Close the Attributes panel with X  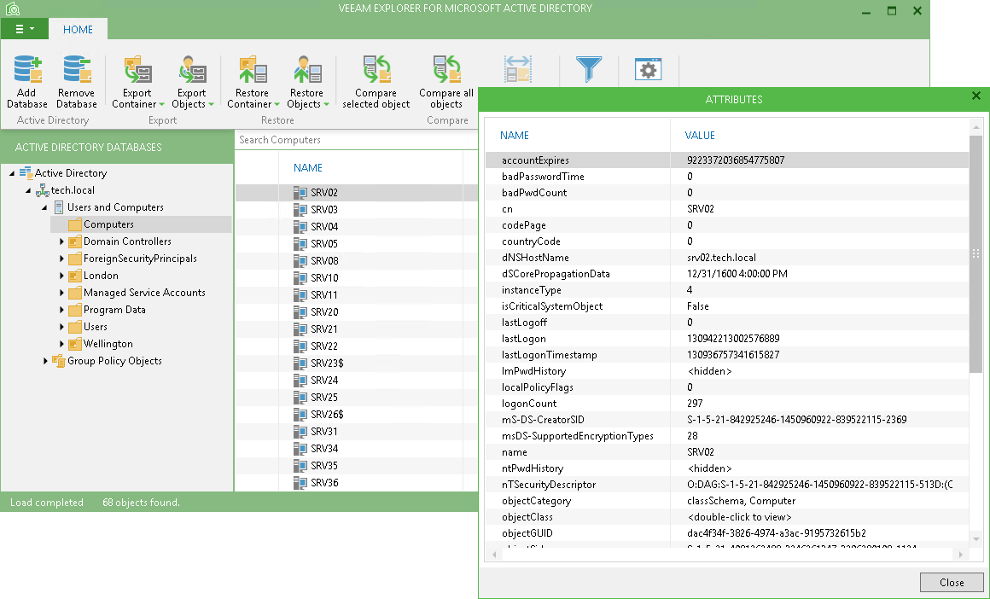click(x=976, y=96)
